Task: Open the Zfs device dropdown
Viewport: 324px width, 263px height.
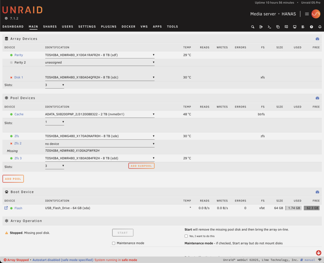Action: [x=99, y=136]
